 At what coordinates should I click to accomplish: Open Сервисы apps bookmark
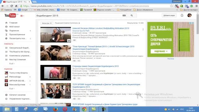tap(6, 10)
